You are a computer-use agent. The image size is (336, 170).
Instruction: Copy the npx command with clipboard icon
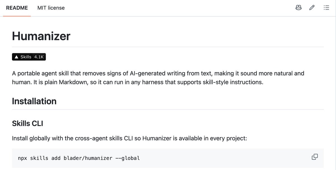(x=315, y=157)
